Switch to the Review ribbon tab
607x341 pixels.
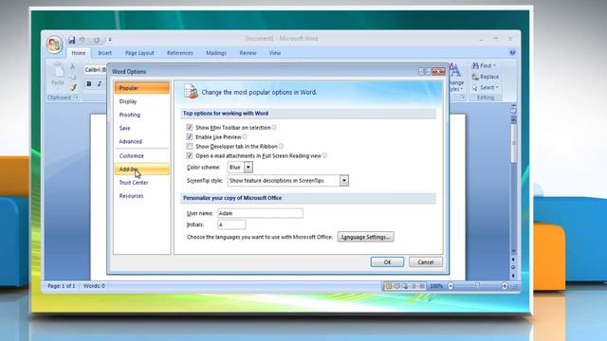pos(248,53)
